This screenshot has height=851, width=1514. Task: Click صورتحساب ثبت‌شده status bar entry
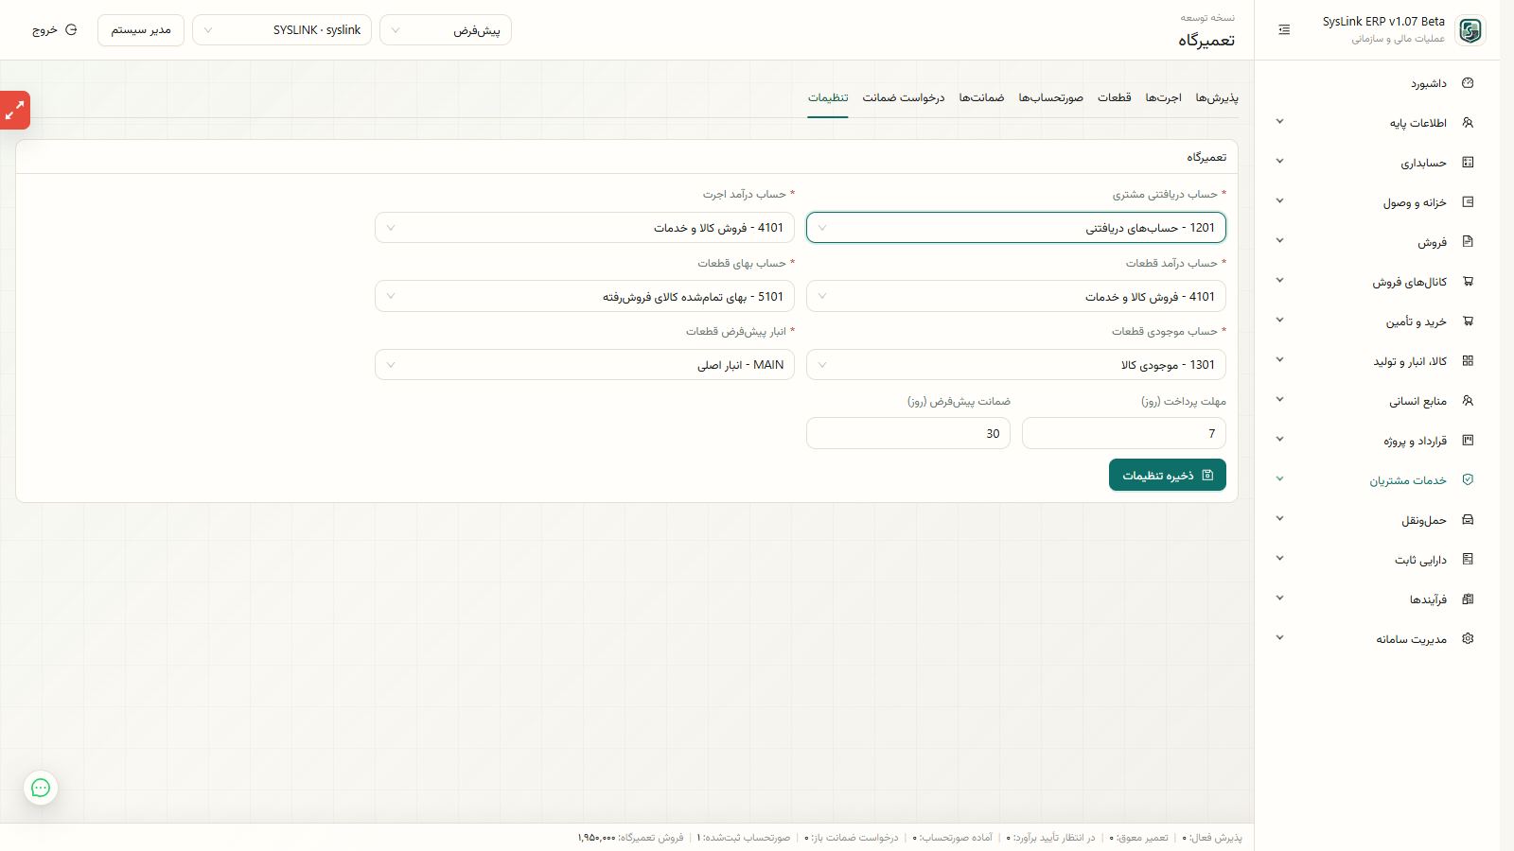click(x=744, y=838)
